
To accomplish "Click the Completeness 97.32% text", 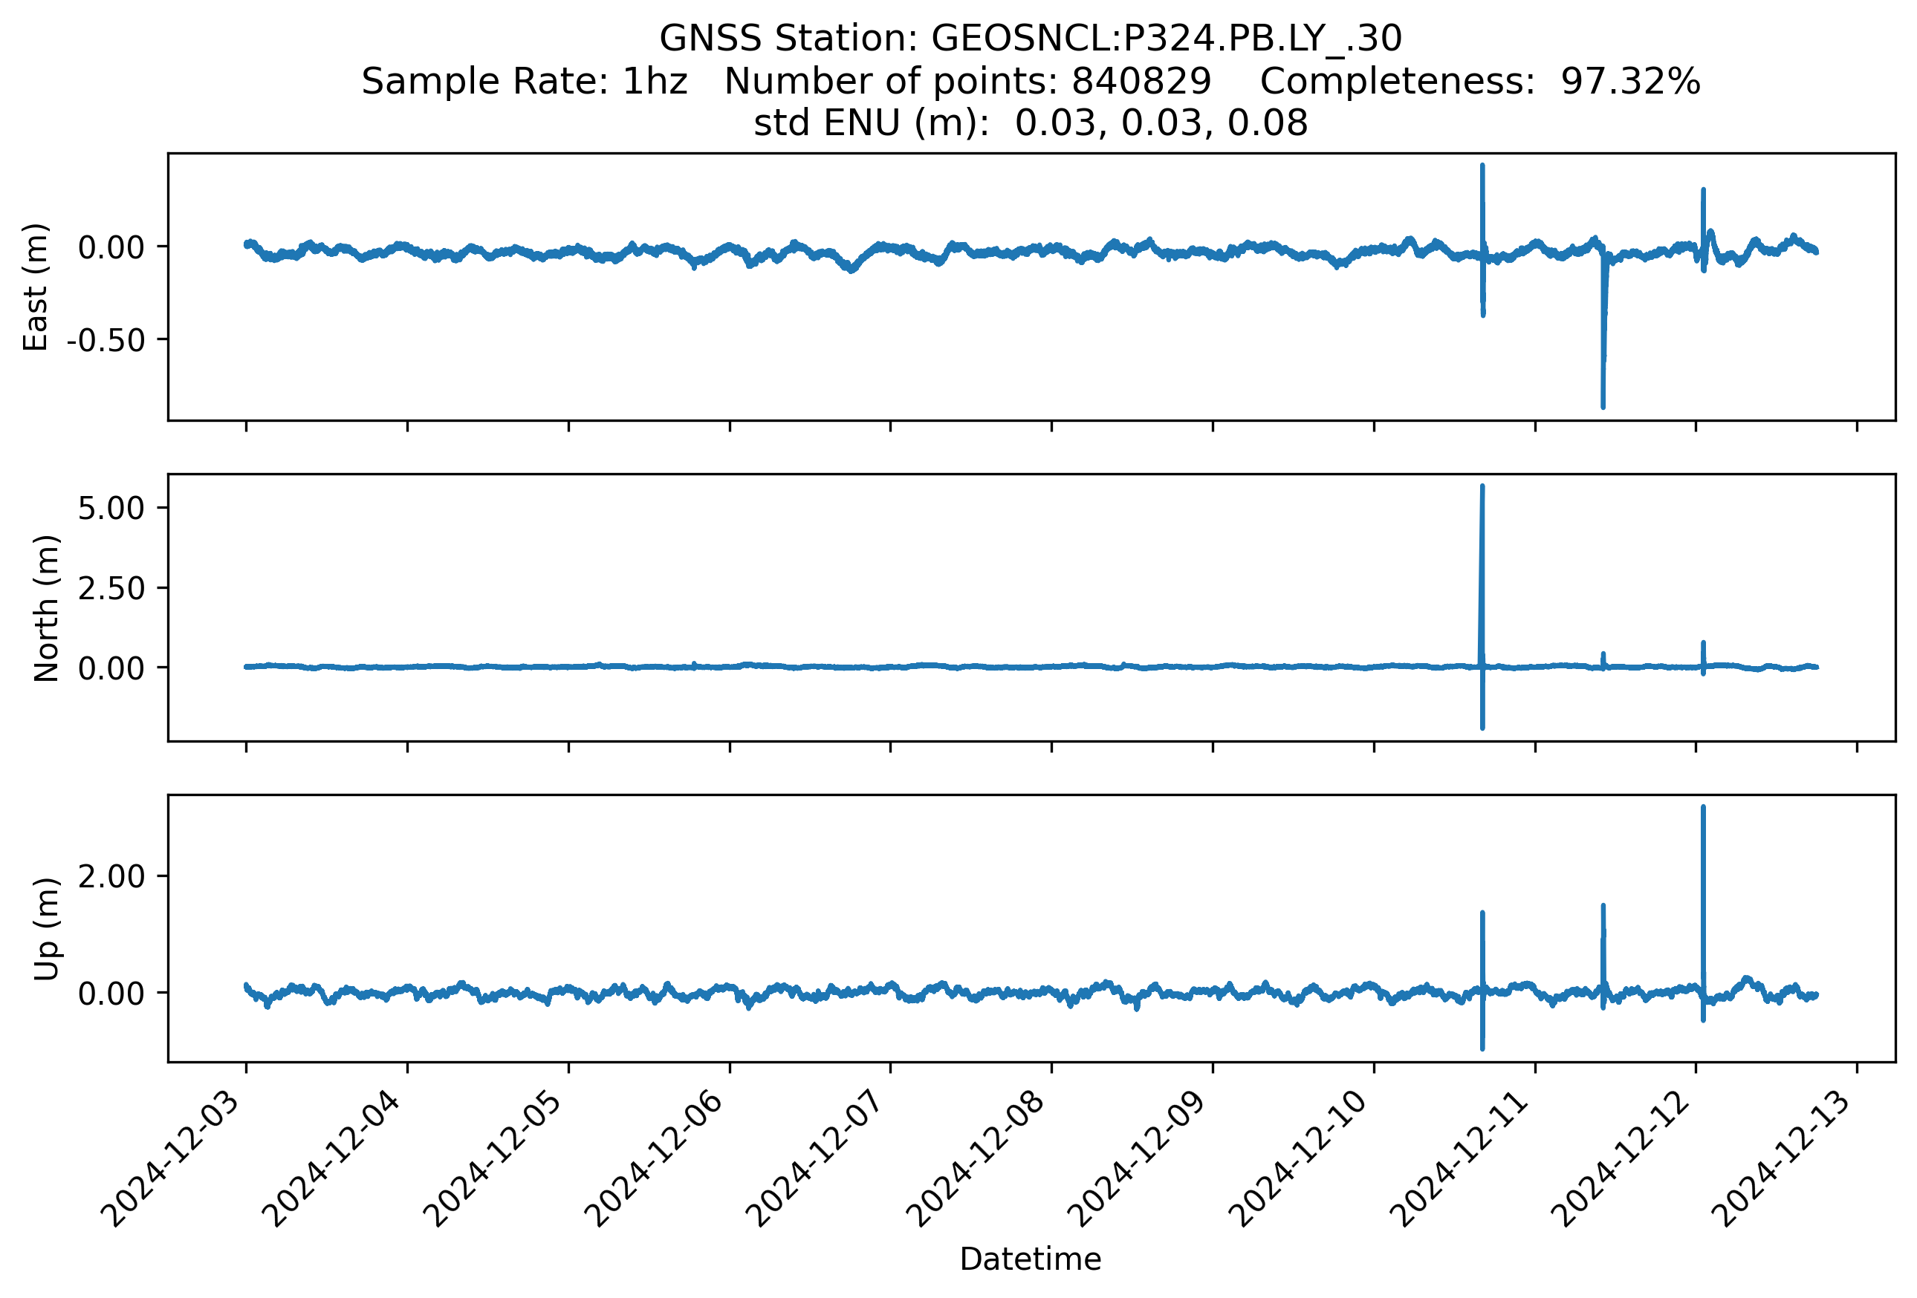I will pyautogui.click(x=1480, y=82).
